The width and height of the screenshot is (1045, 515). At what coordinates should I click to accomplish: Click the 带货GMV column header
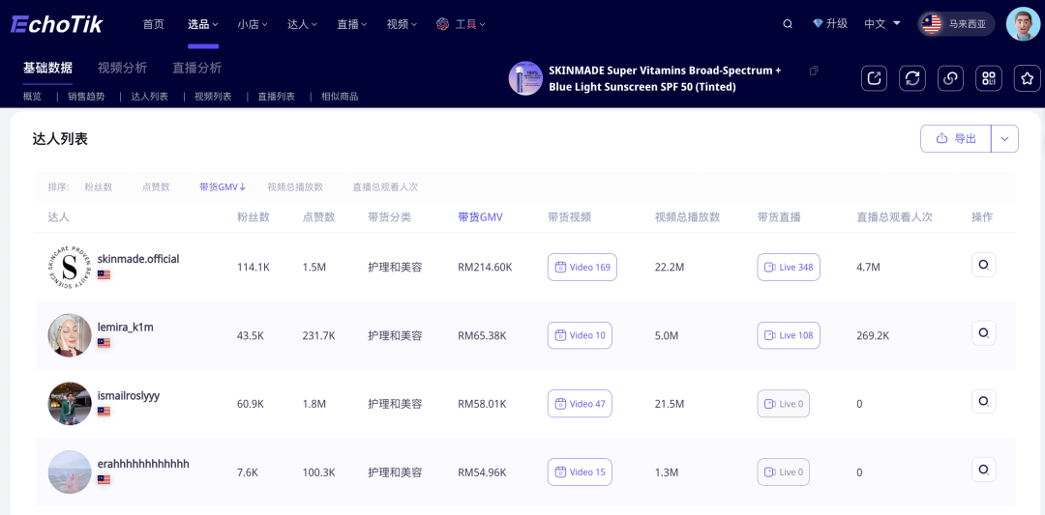(481, 216)
